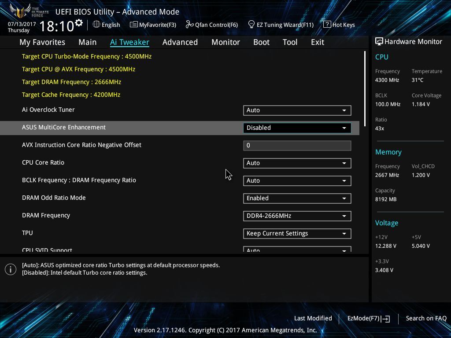Screen dimensions: 451x338
Task: Select TPU setting label
Action: coord(27,233)
